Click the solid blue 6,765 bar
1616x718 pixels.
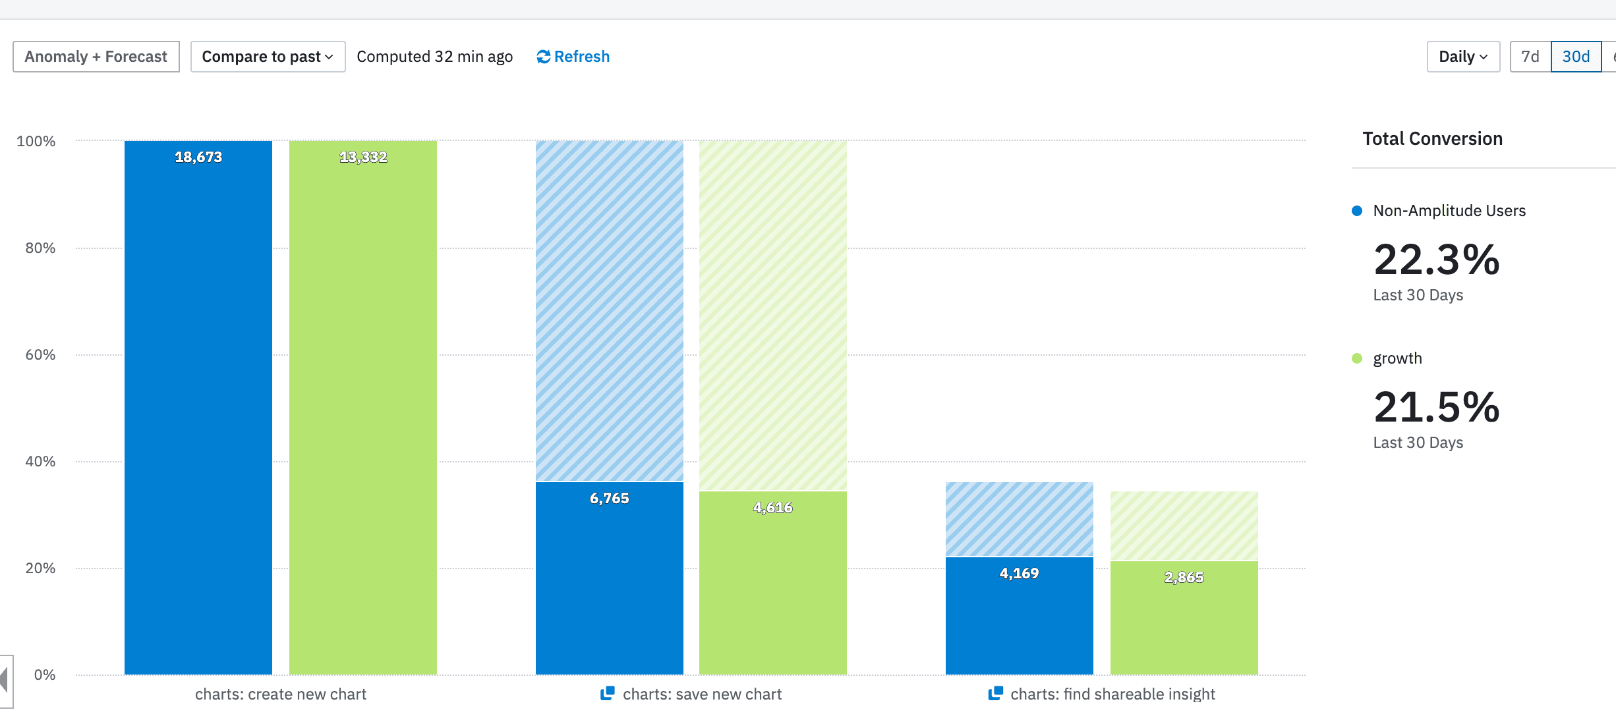(609, 580)
